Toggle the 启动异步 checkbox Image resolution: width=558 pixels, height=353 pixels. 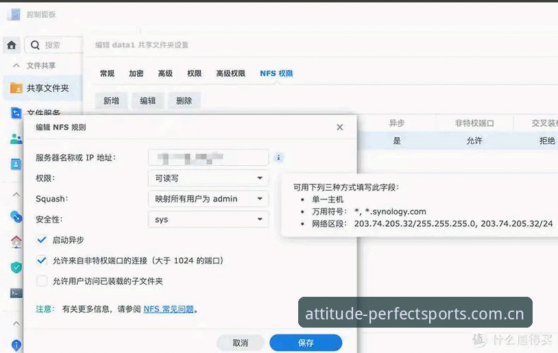[42, 240]
